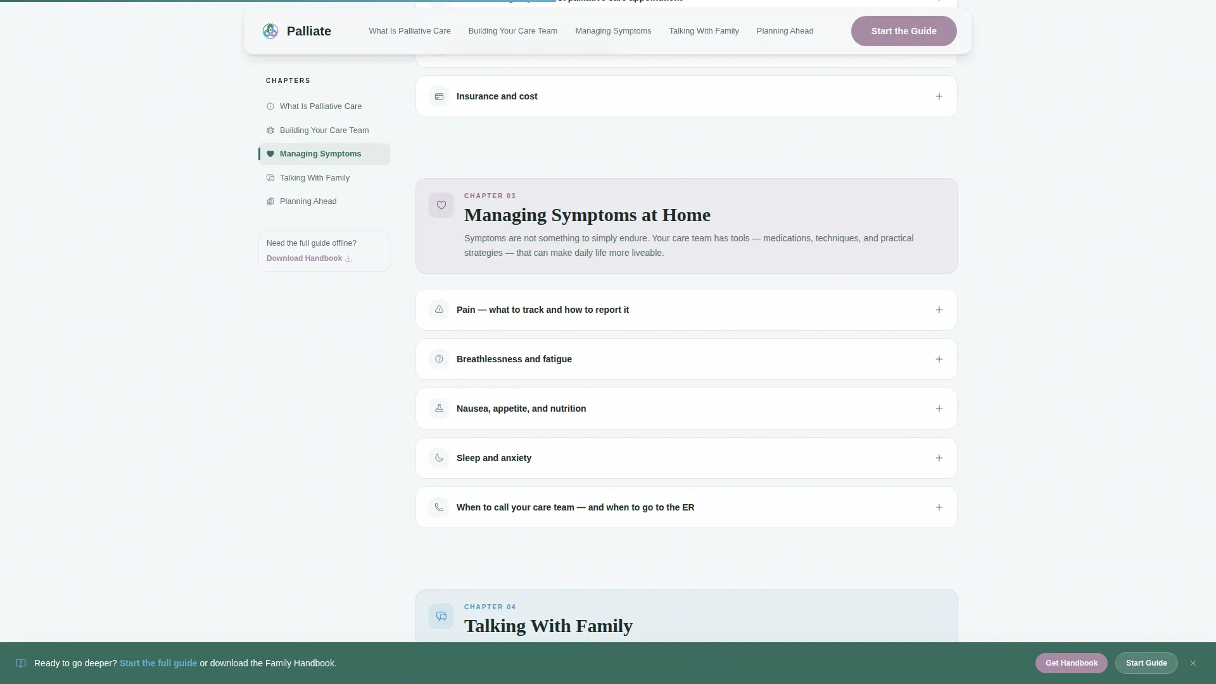Dismiss the bottom banner with the X

pos(1193,663)
